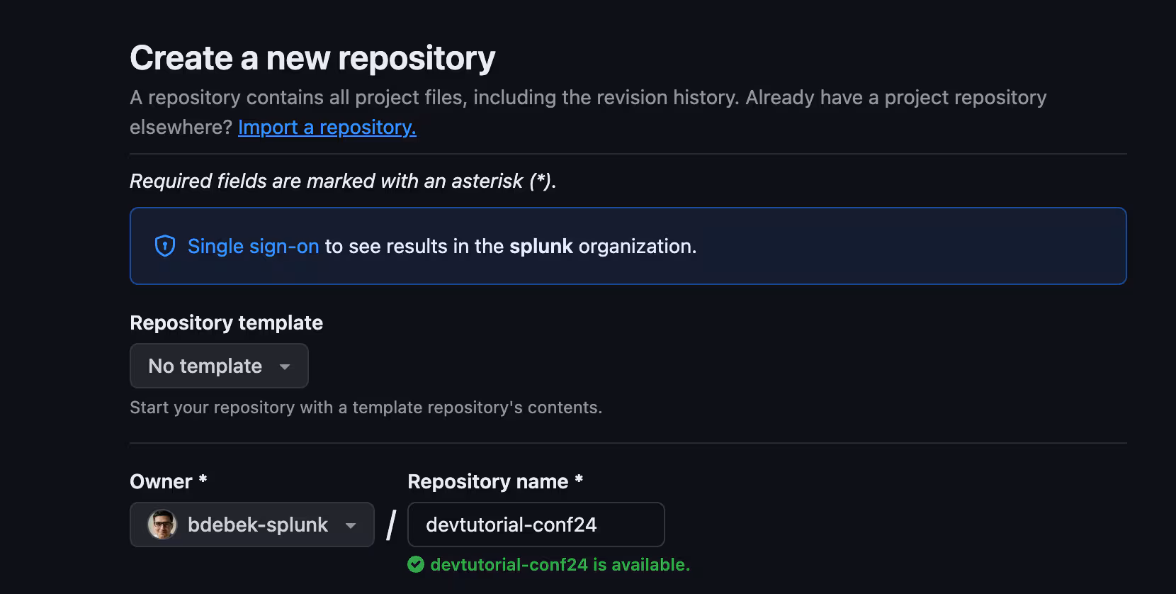Click the required fields asterisk note
Image resolution: width=1176 pixels, height=594 pixels.
point(343,181)
